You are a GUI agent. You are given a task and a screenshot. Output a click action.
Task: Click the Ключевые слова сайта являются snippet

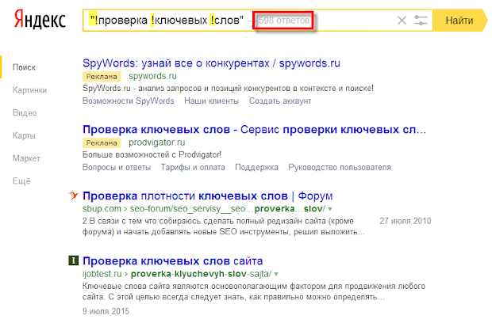coord(253,291)
